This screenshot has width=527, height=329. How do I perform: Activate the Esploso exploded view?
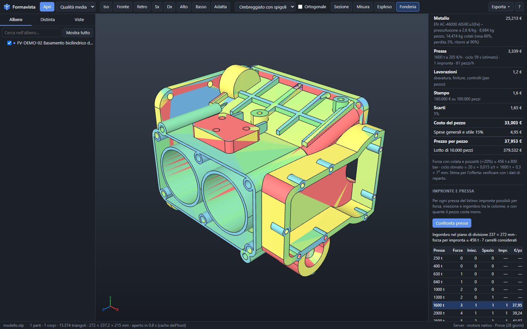(x=384, y=7)
